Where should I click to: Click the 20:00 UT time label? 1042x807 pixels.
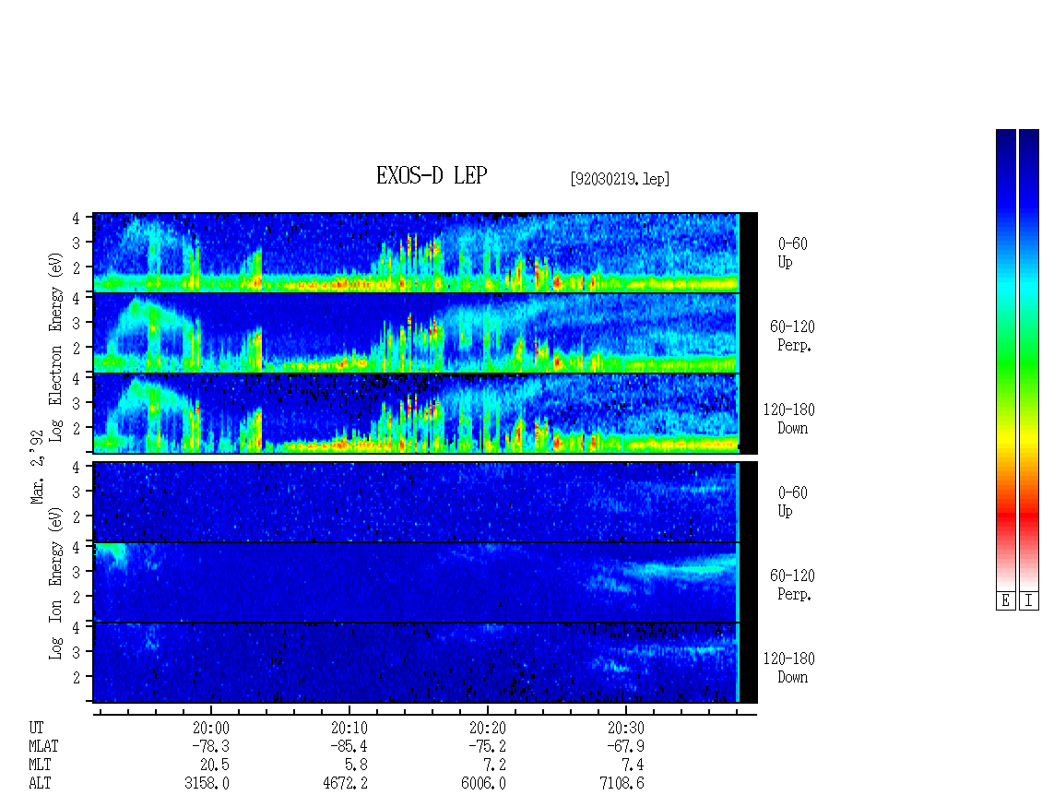210,728
